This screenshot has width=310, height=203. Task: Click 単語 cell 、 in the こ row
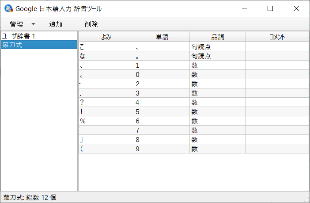coord(162,46)
